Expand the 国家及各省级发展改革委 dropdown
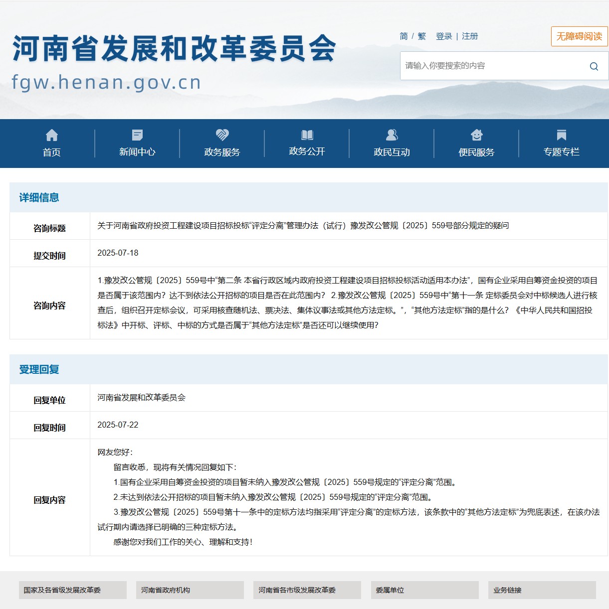Viewport: 609px width, 609px height. tap(73, 590)
